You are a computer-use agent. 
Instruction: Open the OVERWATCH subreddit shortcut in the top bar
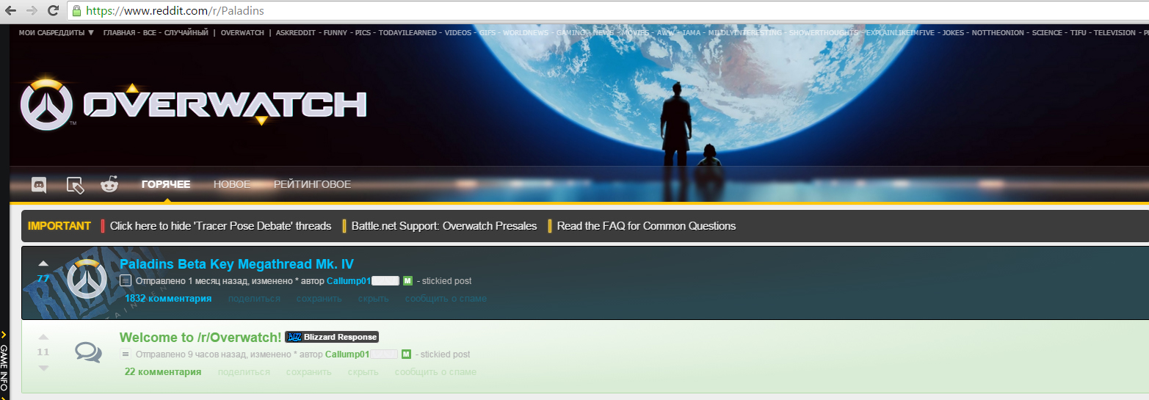click(x=242, y=32)
